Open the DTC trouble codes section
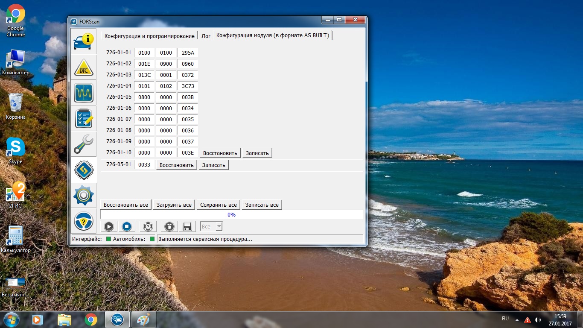Image resolution: width=583 pixels, height=328 pixels. pos(84,67)
